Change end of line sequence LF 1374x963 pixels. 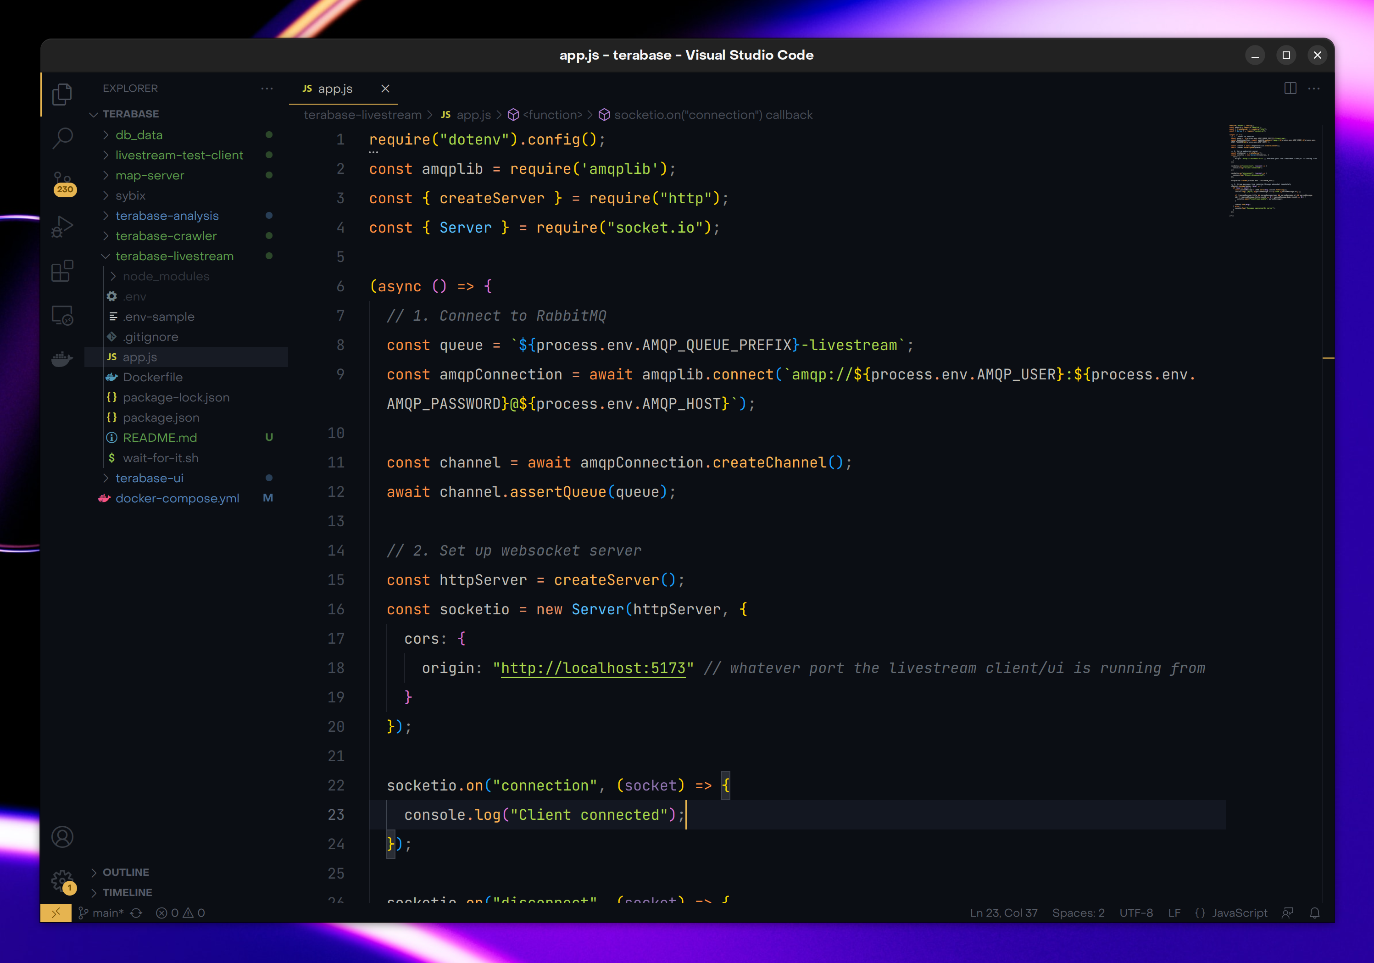[x=1174, y=913]
